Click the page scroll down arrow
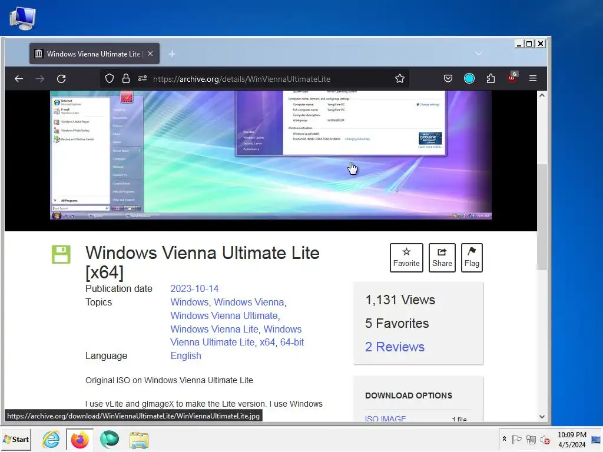This screenshot has height=452, width=603. click(x=542, y=417)
